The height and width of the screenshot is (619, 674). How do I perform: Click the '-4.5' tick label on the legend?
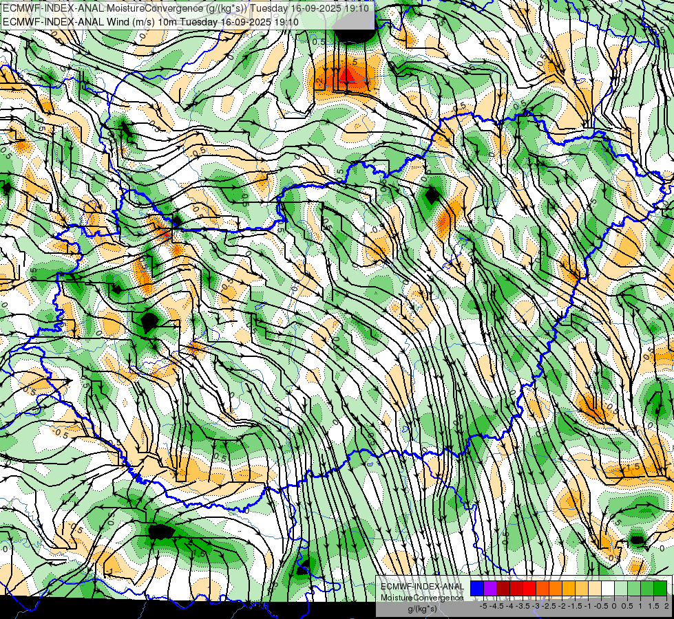click(496, 606)
